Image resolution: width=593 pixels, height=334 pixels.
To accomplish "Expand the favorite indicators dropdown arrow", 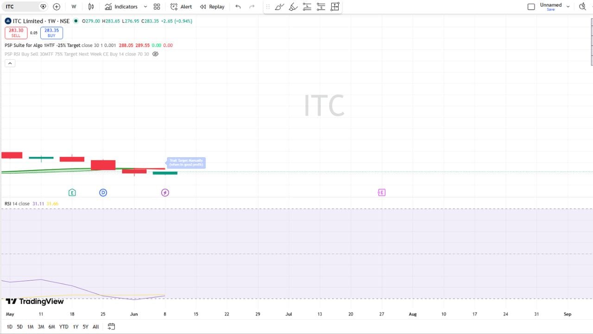I will pos(145,6).
